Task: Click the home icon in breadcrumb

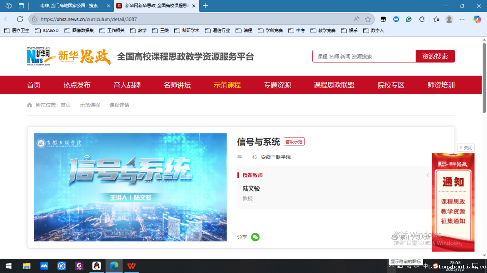Action: [x=30, y=105]
